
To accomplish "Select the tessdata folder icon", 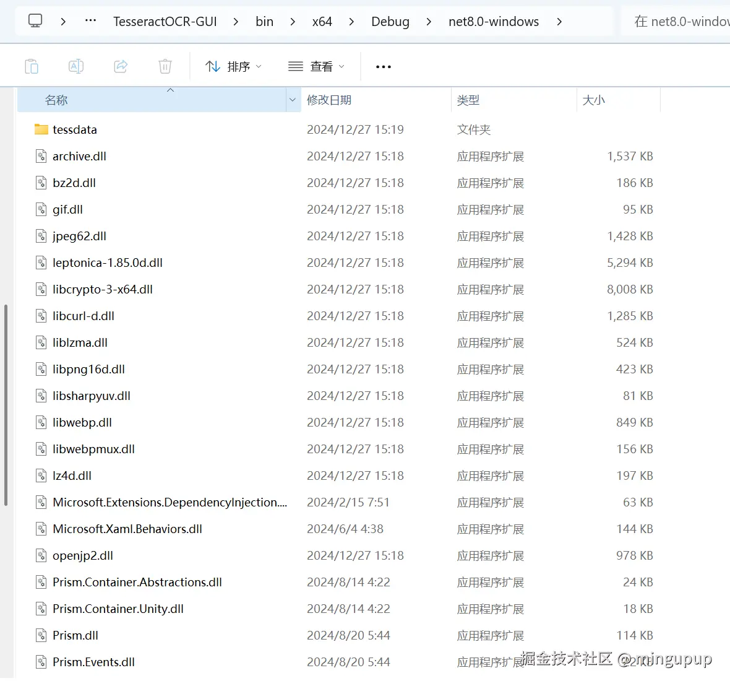I will 41,129.
